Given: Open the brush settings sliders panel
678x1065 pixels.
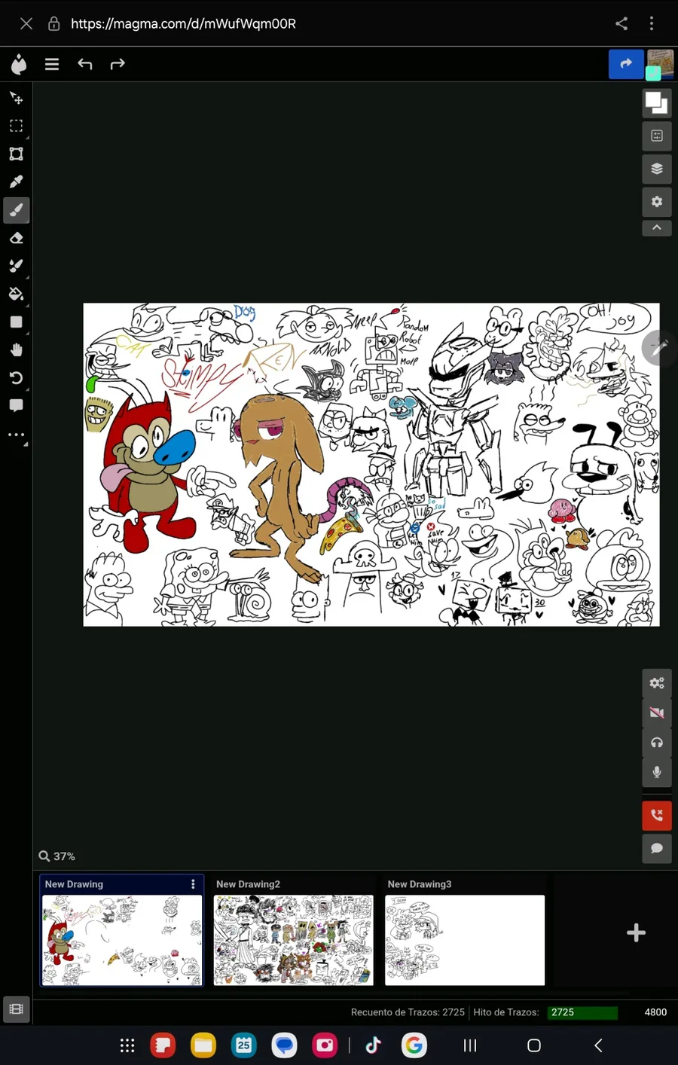Looking at the screenshot, I should coord(657,136).
